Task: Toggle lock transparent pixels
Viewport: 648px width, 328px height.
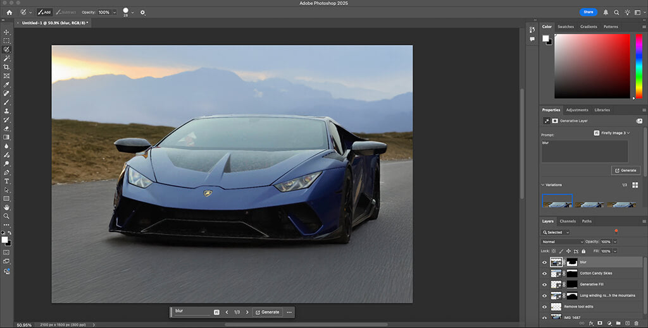Action: pyautogui.click(x=554, y=251)
